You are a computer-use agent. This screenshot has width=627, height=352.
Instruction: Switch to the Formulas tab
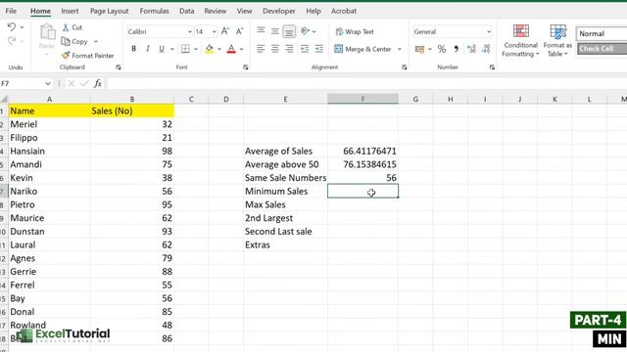click(154, 11)
